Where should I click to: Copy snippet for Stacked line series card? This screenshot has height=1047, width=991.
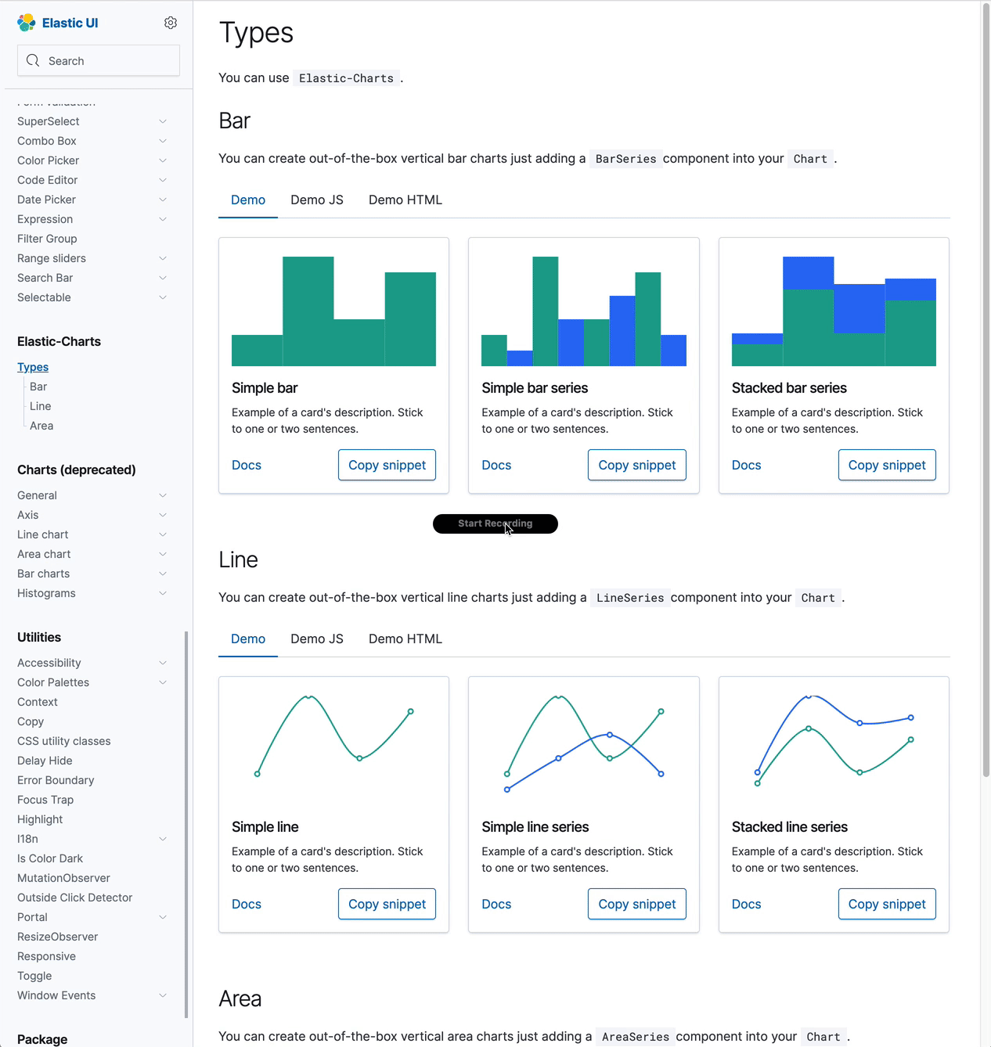[x=887, y=904]
